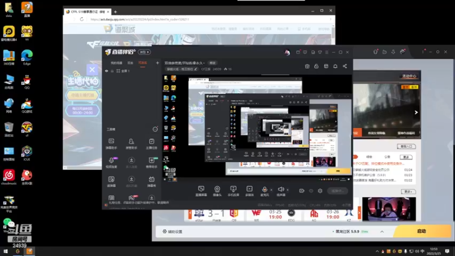Click the 公告 news tab in launcher
455x256 pixels.
pyautogui.click(x=387, y=157)
